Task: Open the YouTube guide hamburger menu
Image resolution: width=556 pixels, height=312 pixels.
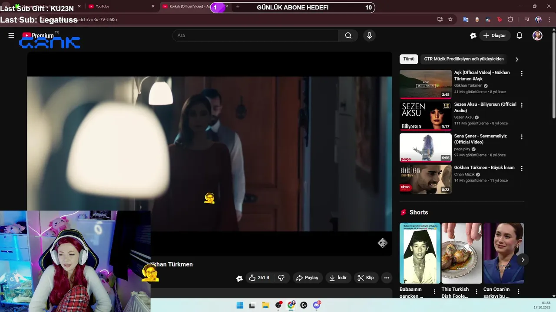Action: click(x=11, y=36)
